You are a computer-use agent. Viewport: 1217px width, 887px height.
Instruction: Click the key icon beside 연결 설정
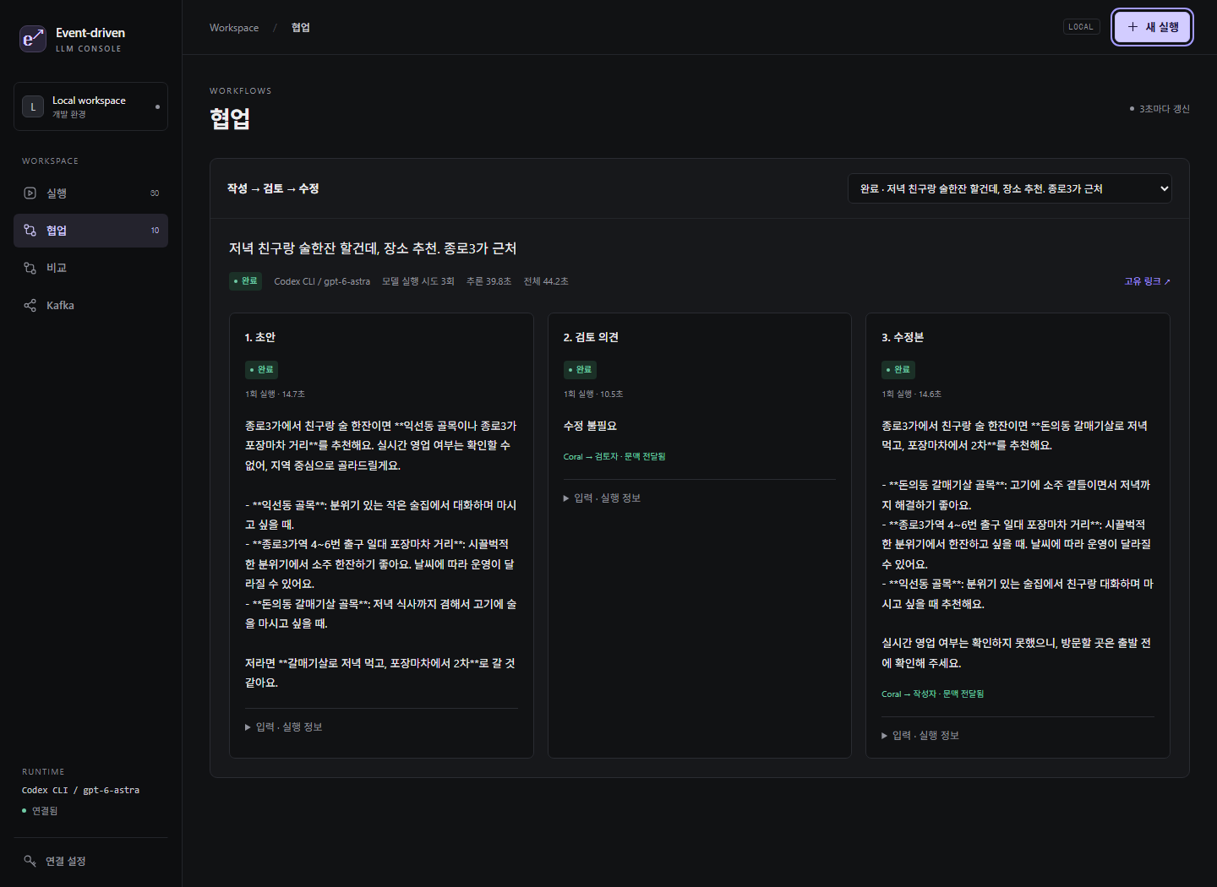tap(30, 861)
